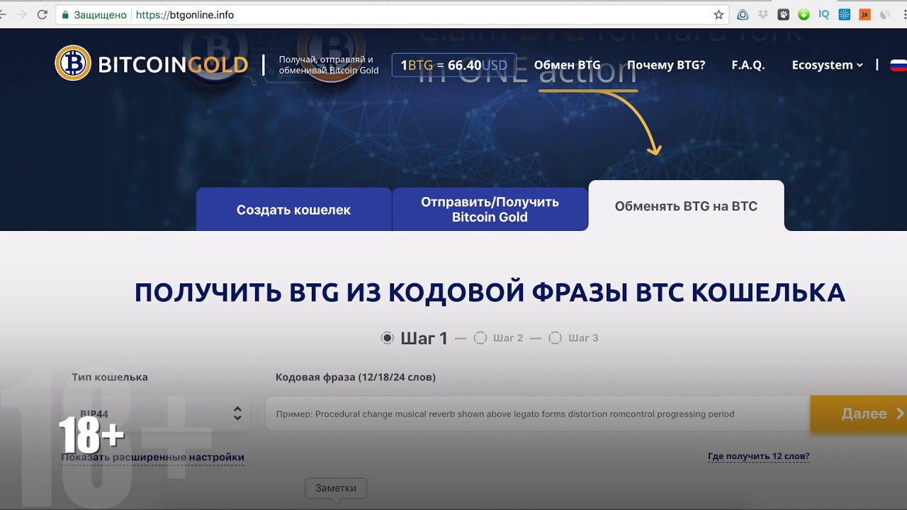
Task: Click the 1BTG = 66.40USD rate box
Action: pyautogui.click(x=454, y=65)
